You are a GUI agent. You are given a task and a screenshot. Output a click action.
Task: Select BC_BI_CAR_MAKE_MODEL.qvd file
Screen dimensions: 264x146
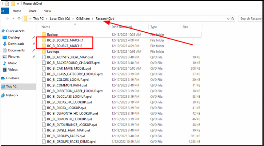coord(121,69)
